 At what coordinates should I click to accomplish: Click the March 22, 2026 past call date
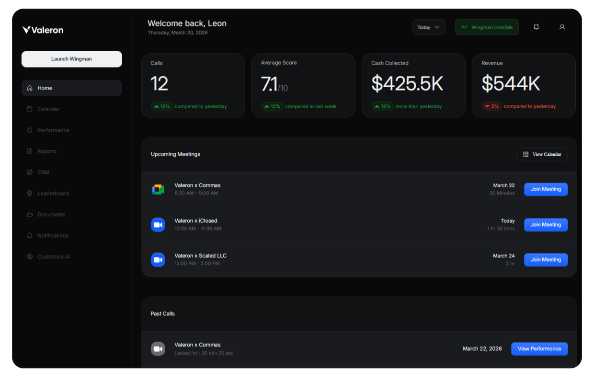pyautogui.click(x=482, y=349)
